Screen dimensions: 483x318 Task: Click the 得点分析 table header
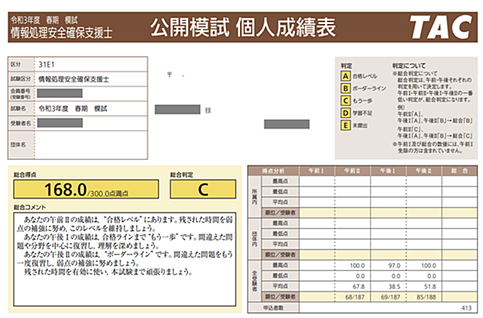coord(273,171)
